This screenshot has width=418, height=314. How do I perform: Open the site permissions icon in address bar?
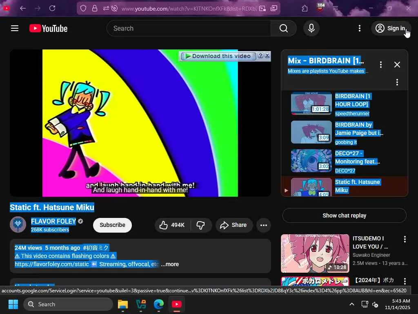point(106,9)
